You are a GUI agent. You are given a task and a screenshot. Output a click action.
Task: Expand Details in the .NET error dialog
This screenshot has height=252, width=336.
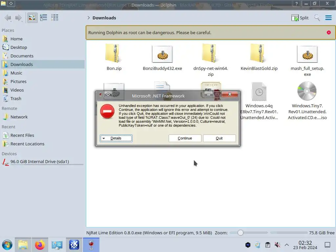click(116, 138)
